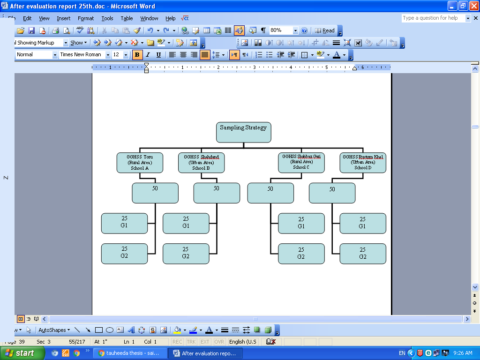
Task: Open the Times New Roman font dropdown
Action: pyautogui.click(x=108, y=55)
